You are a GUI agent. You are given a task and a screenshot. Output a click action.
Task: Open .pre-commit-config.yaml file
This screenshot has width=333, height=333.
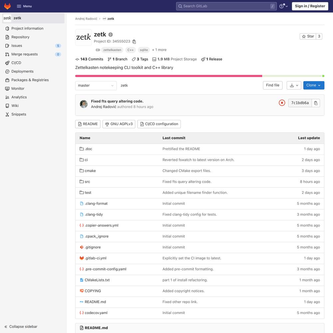point(105,269)
